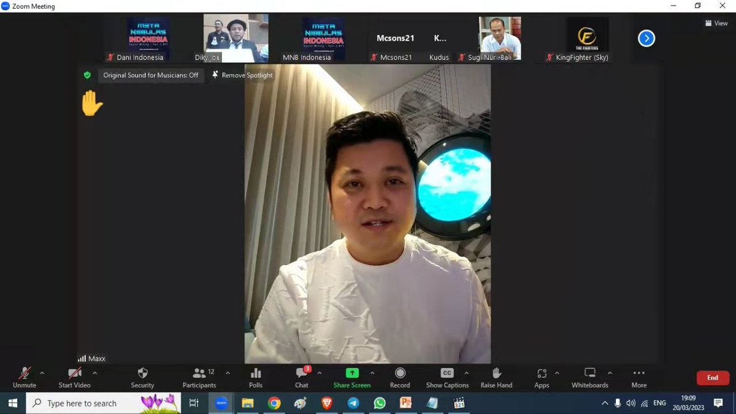
Task: Select the KingFighter (Sky) participant thumbnail
Action: point(587,38)
